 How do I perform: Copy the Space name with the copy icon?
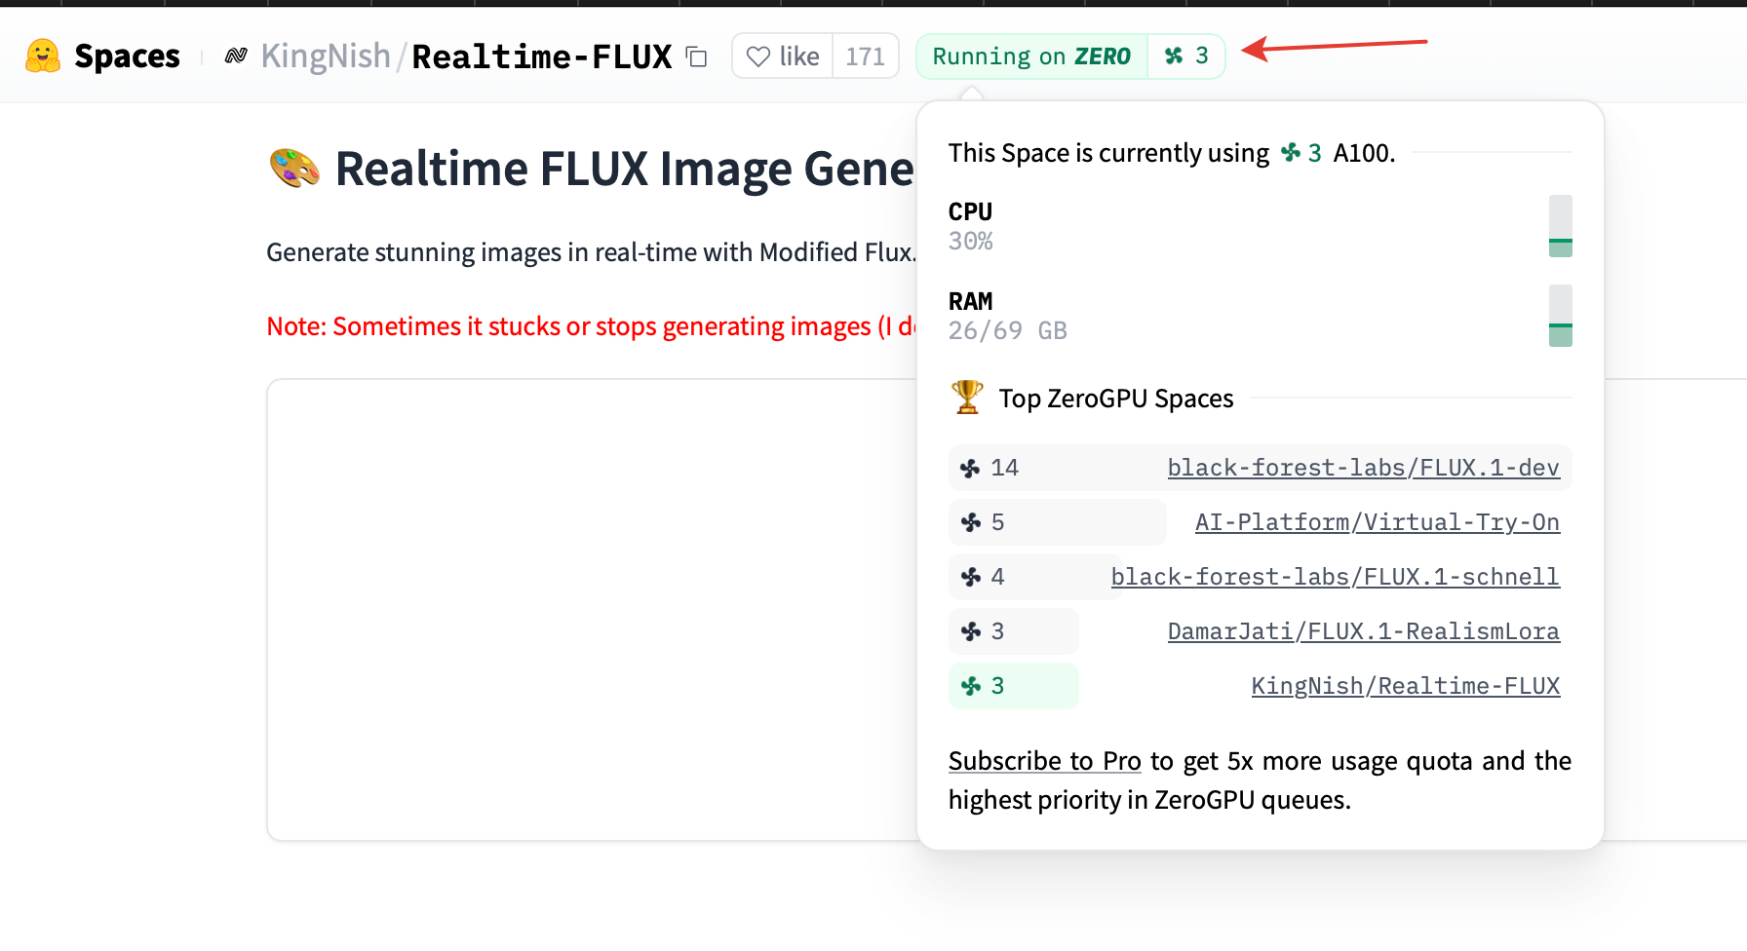[x=696, y=57]
